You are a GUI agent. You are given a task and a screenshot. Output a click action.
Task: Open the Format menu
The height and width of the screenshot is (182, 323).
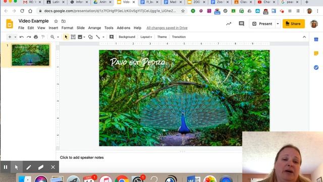click(67, 28)
